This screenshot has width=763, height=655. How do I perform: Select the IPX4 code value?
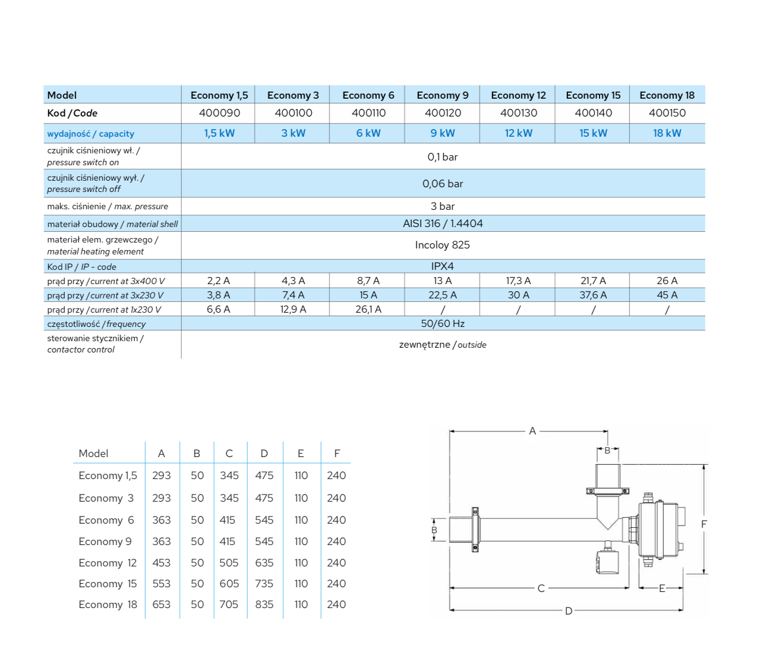[443, 266]
